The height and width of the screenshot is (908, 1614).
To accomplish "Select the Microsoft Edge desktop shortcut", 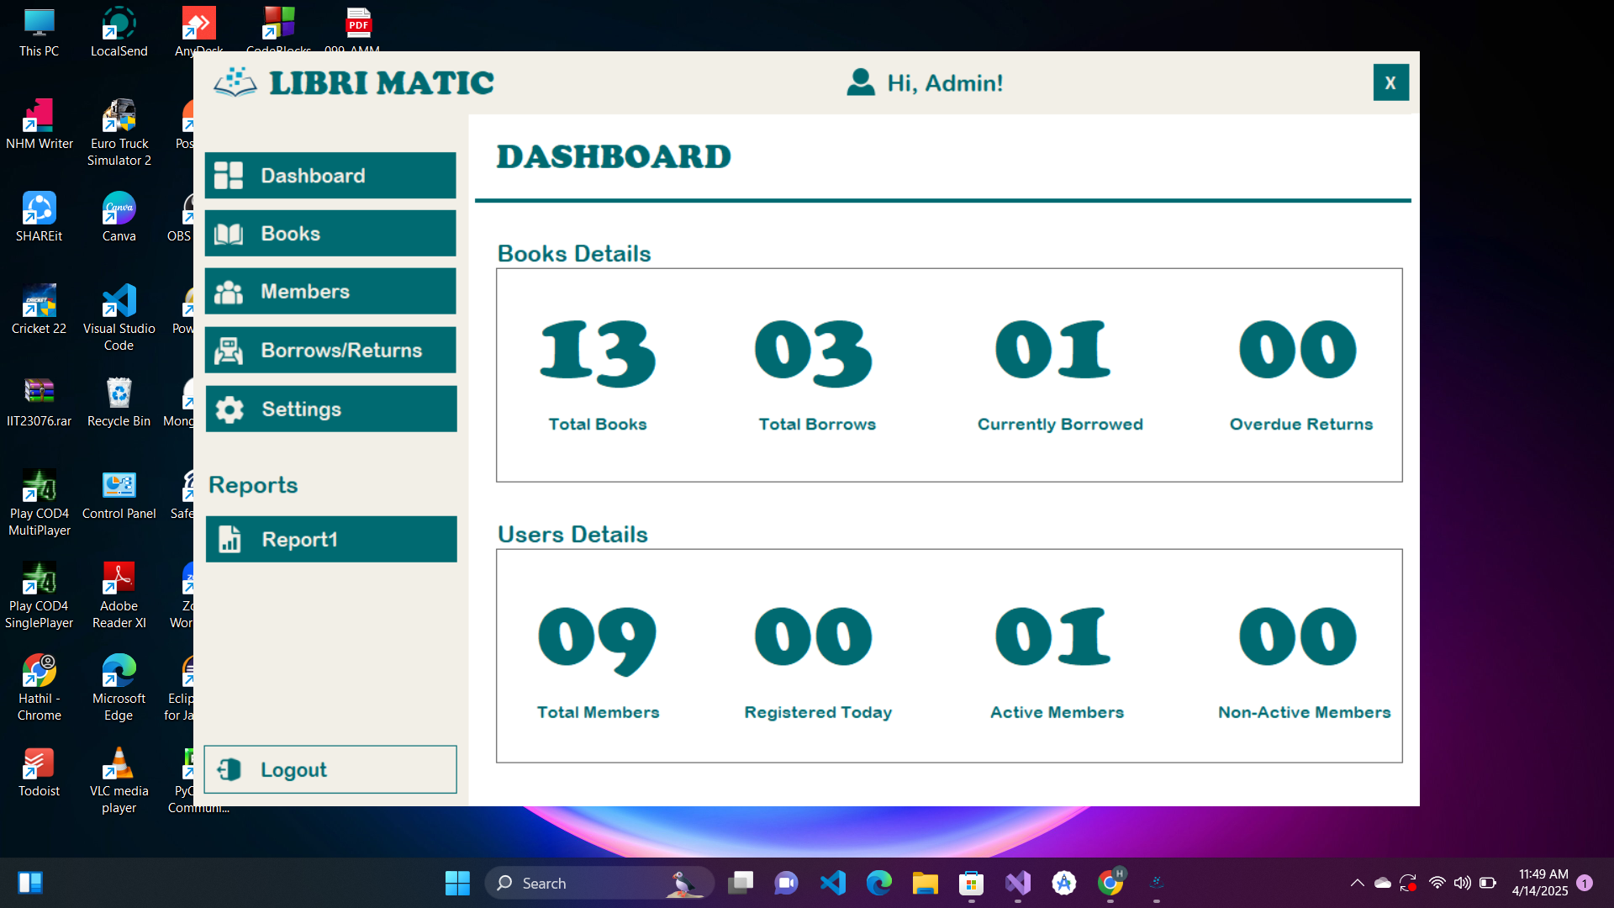I will tap(119, 689).
